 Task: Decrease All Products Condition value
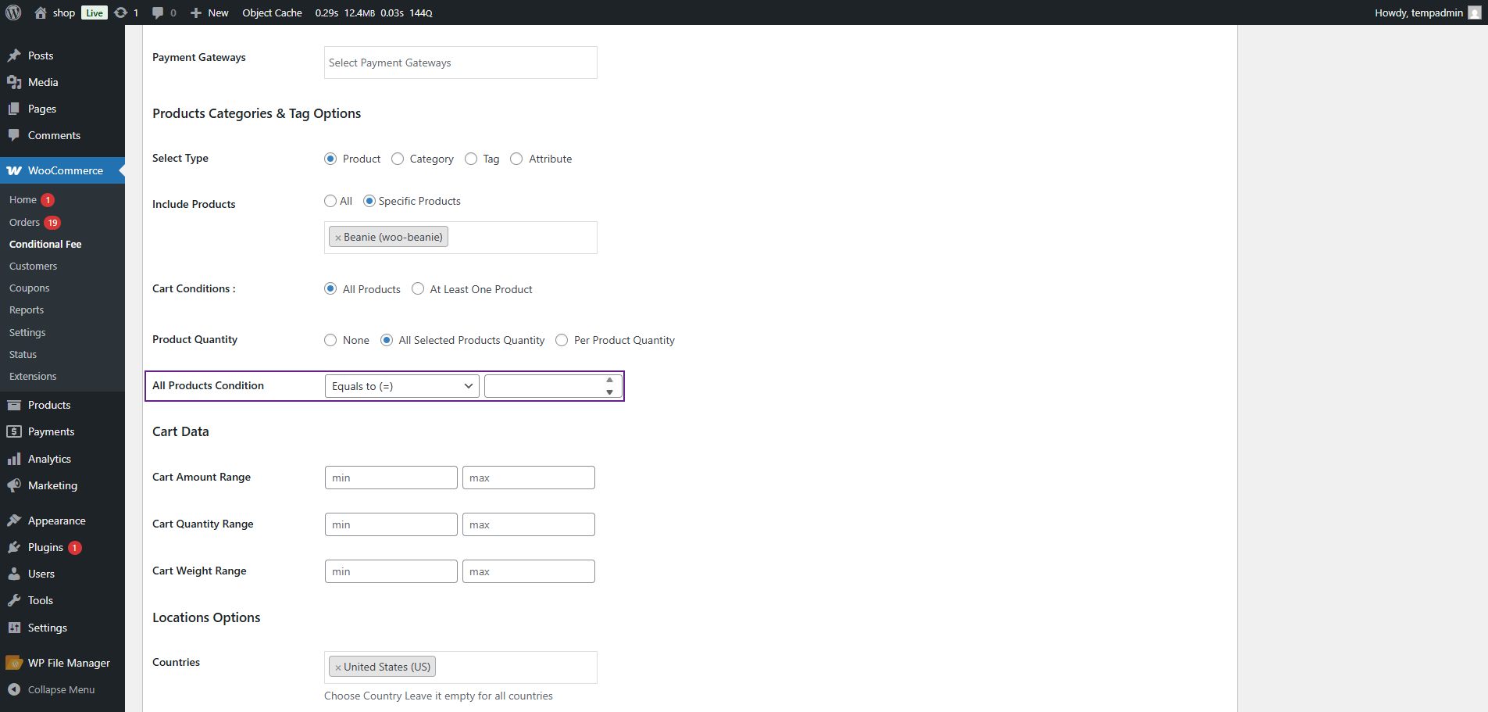pyautogui.click(x=610, y=392)
